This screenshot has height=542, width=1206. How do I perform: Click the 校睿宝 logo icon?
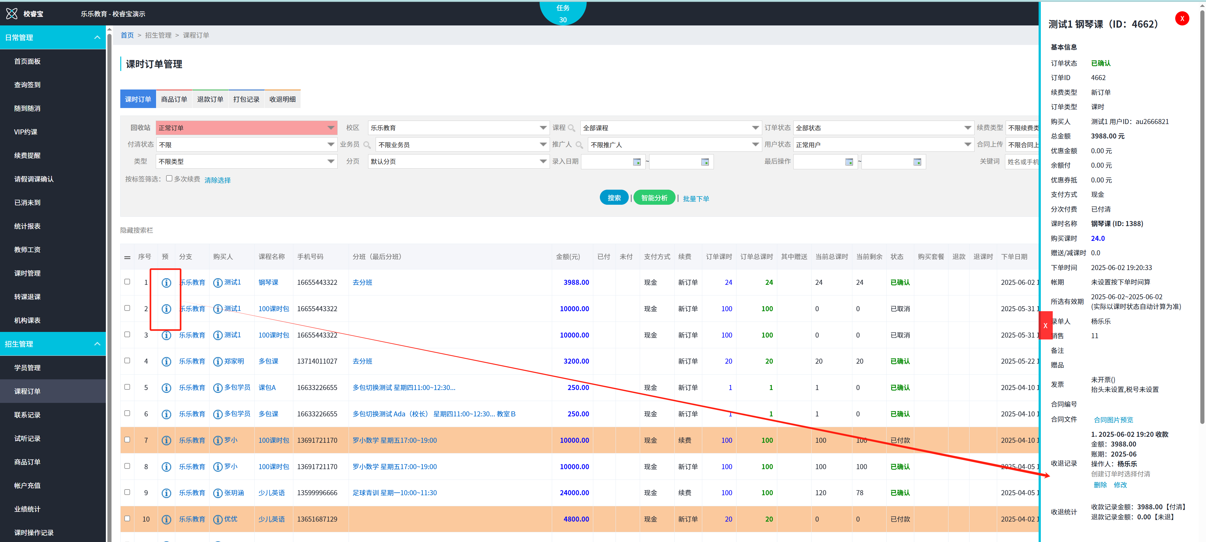pyautogui.click(x=12, y=14)
